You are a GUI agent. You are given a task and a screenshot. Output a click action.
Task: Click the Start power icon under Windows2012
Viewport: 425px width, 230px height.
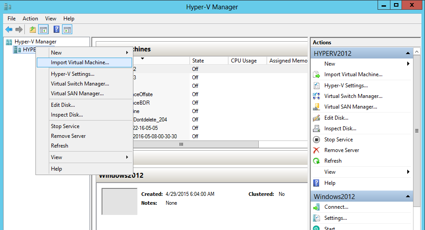[316, 228]
